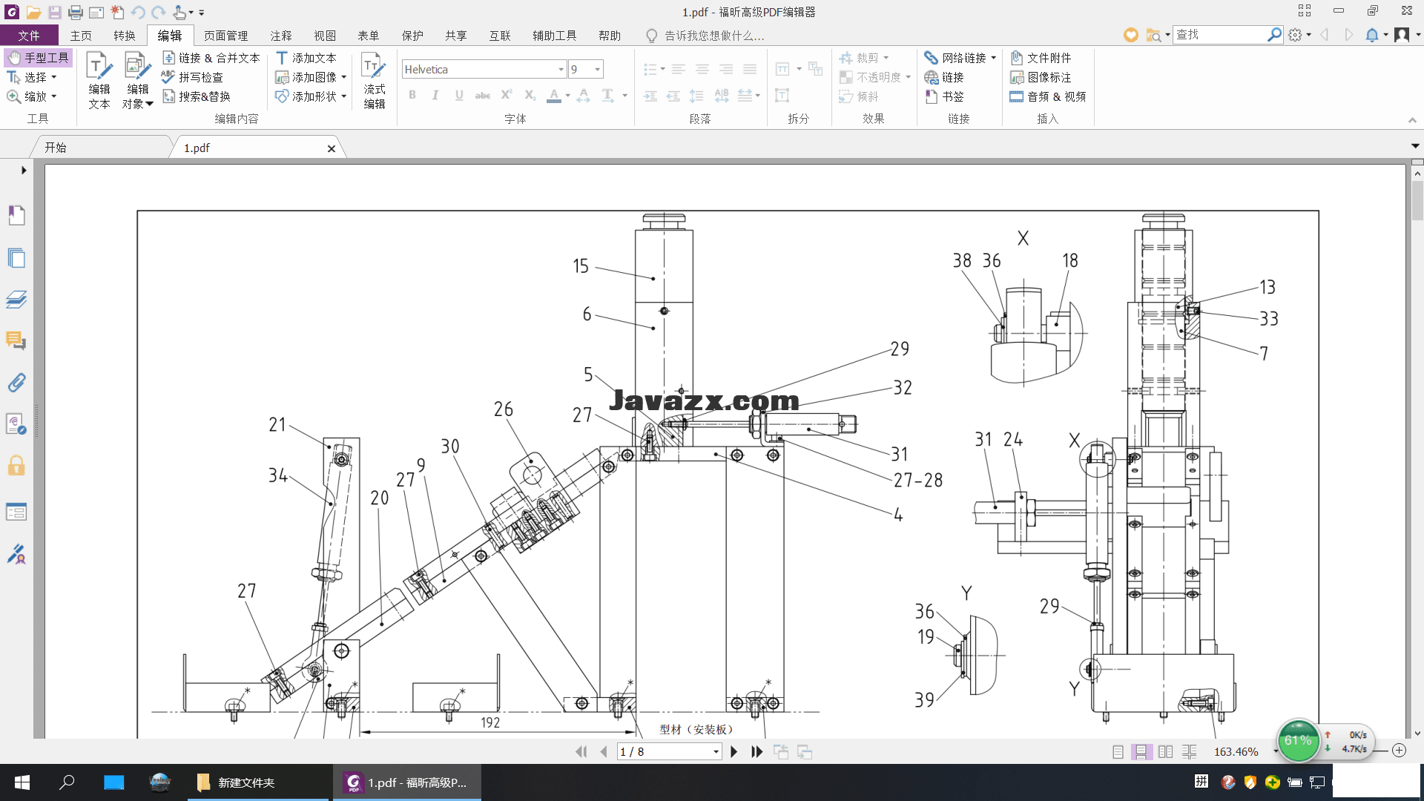Open the page number 1 / 8 dropdown
Viewport: 1424px width, 801px height.
point(716,751)
